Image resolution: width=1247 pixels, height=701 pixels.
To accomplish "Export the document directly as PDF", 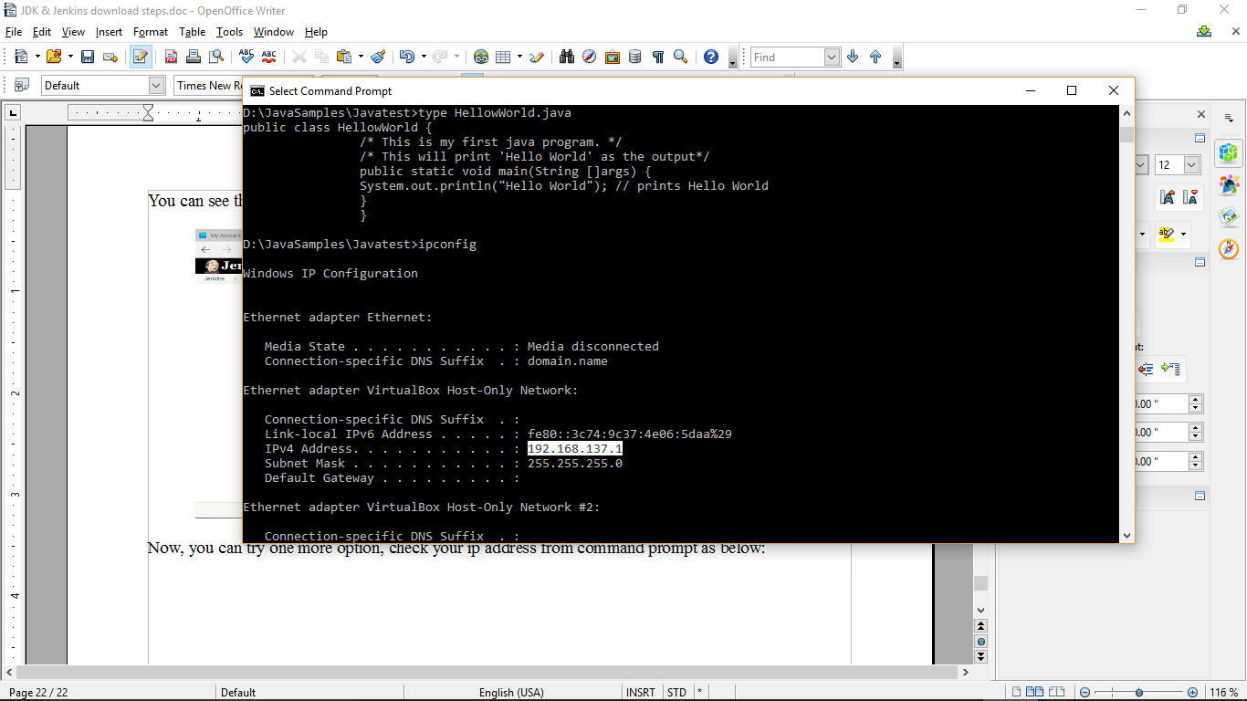I will tap(171, 56).
